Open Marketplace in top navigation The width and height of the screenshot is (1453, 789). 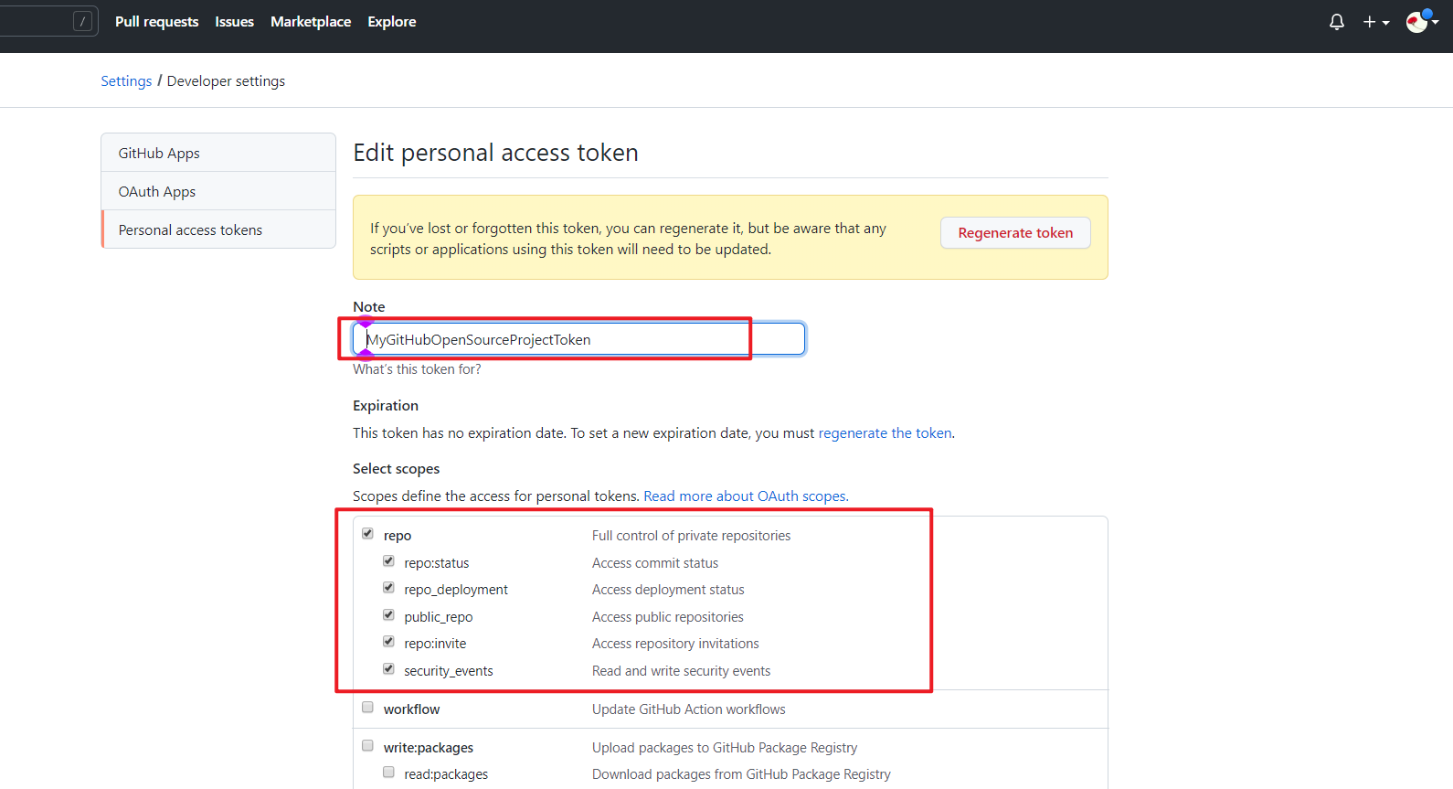pyautogui.click(x=311, y=22)
